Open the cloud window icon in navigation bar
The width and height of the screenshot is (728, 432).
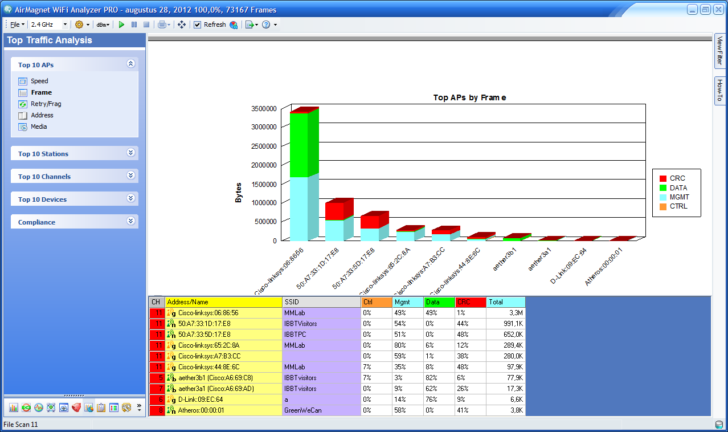tap(64, 407)
